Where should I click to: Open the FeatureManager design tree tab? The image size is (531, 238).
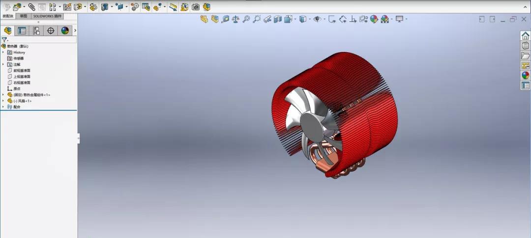click(8, 30)
